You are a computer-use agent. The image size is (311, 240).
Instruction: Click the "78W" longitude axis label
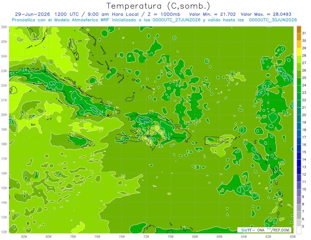73,236
